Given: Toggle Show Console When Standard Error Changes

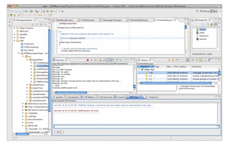Looking at the screenshot, I should pyautogui.click(x=112, y=60).
